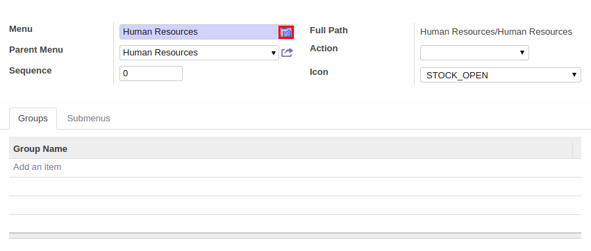Viewport: 591px width, 251px height.
Task: Click the Icon field label
Action: (319, 72)
